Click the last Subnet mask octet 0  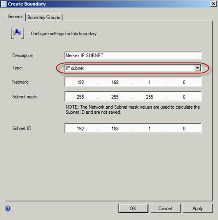(x=184, y=97)
